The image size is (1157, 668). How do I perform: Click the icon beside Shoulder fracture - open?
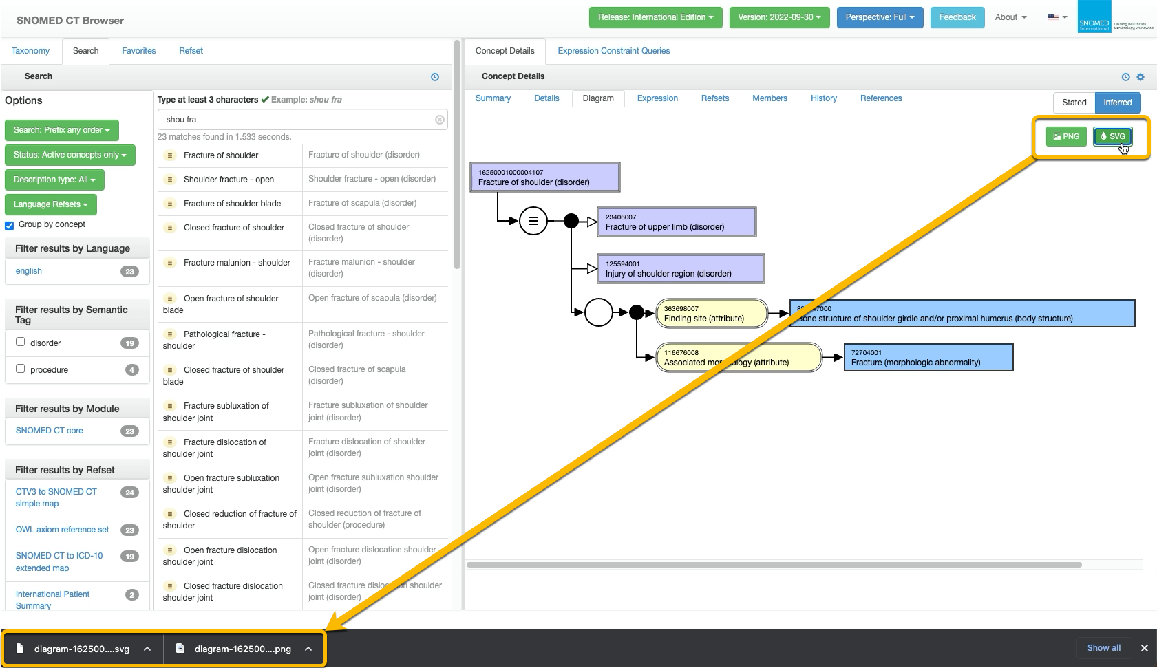point(170,180)
